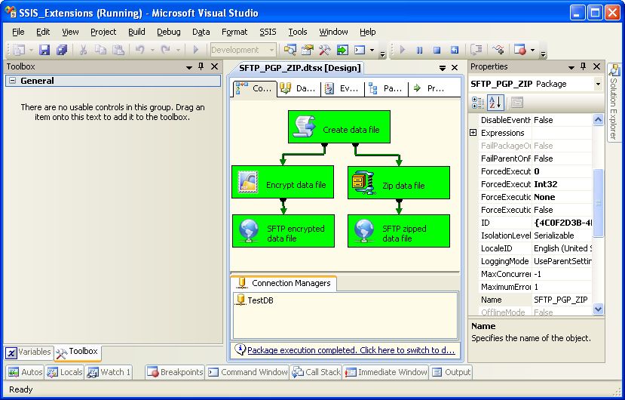Screen dimensions: 625x400
Task: Switch Properties to Alphabetical sorting
Action: tap(495, 103)
